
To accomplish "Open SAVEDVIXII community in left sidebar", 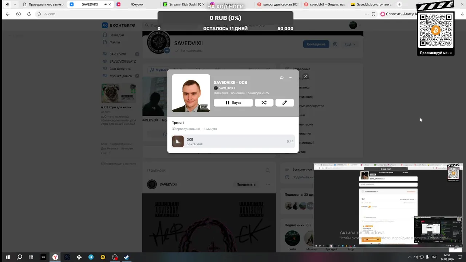I will coord(117,54).
